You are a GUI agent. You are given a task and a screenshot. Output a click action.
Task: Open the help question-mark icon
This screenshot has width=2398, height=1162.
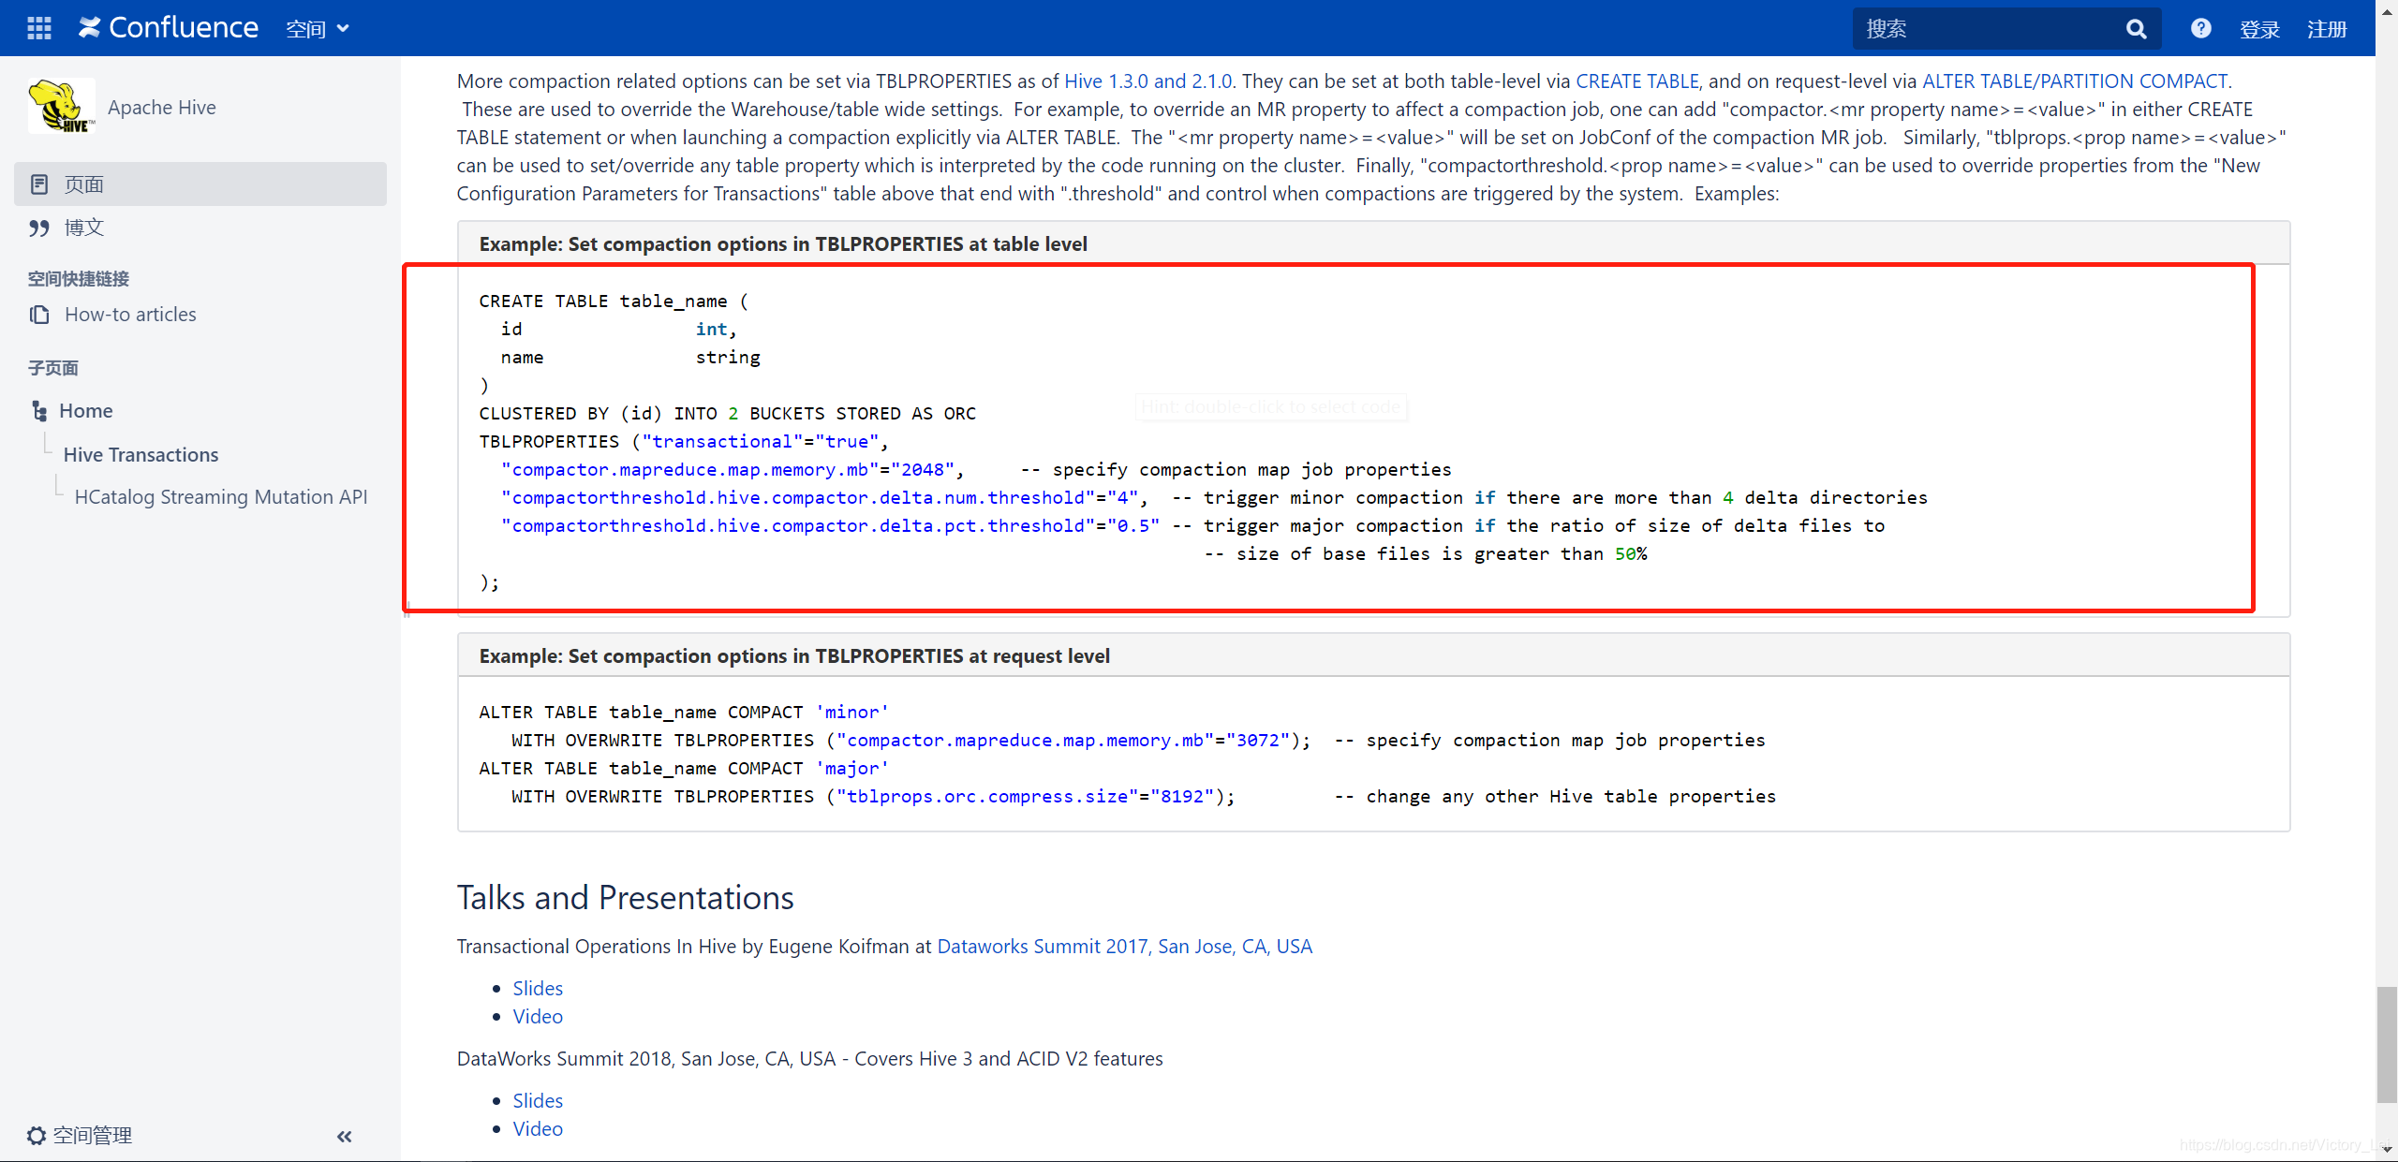2199,28
